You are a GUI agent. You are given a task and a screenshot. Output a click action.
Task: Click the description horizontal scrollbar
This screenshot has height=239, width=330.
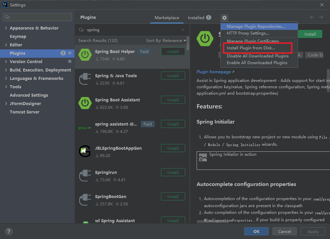click(x=213, y=222)
